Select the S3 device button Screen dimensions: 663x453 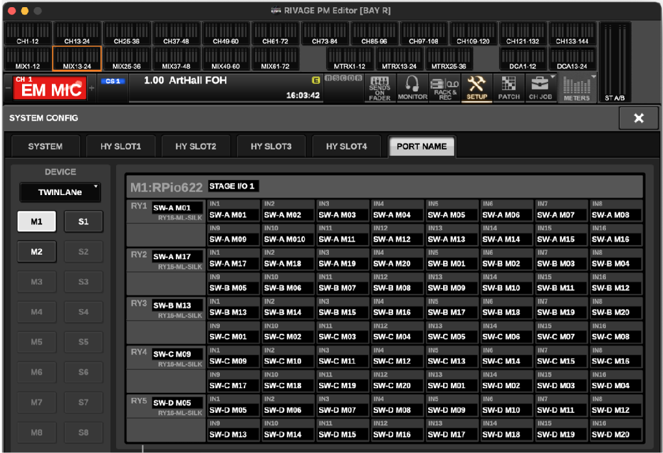[83, 282]
